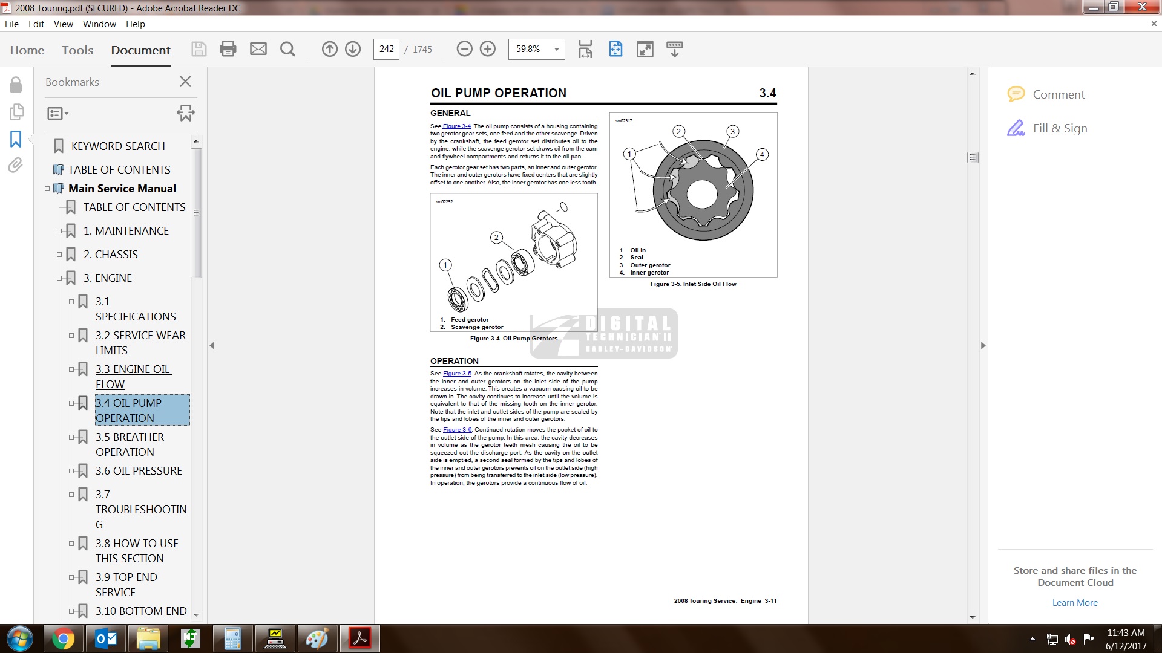The image size is (1162, 653).
Task: Open the Attachments paperclip panel
Action: point(16,165)
